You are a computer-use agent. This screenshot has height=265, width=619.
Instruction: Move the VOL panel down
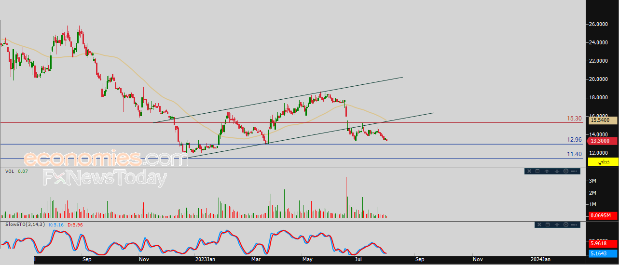coord(557,171)
